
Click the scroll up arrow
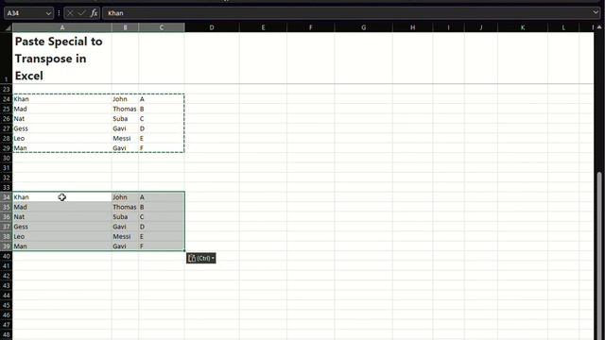point(599,27)
